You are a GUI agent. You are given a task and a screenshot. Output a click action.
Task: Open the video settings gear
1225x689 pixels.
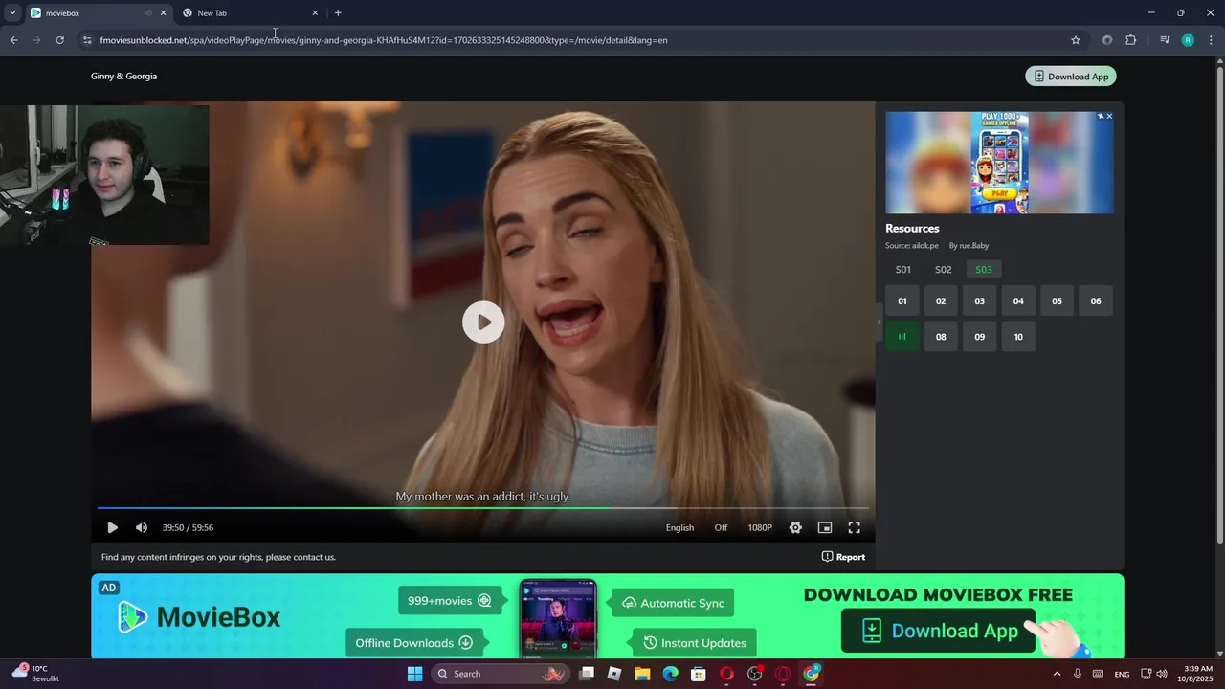795,527
